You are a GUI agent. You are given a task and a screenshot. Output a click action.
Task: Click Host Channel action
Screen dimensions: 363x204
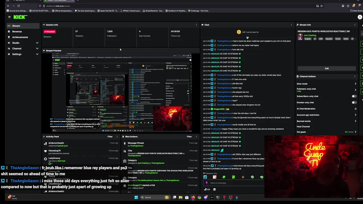pos(303,126)
